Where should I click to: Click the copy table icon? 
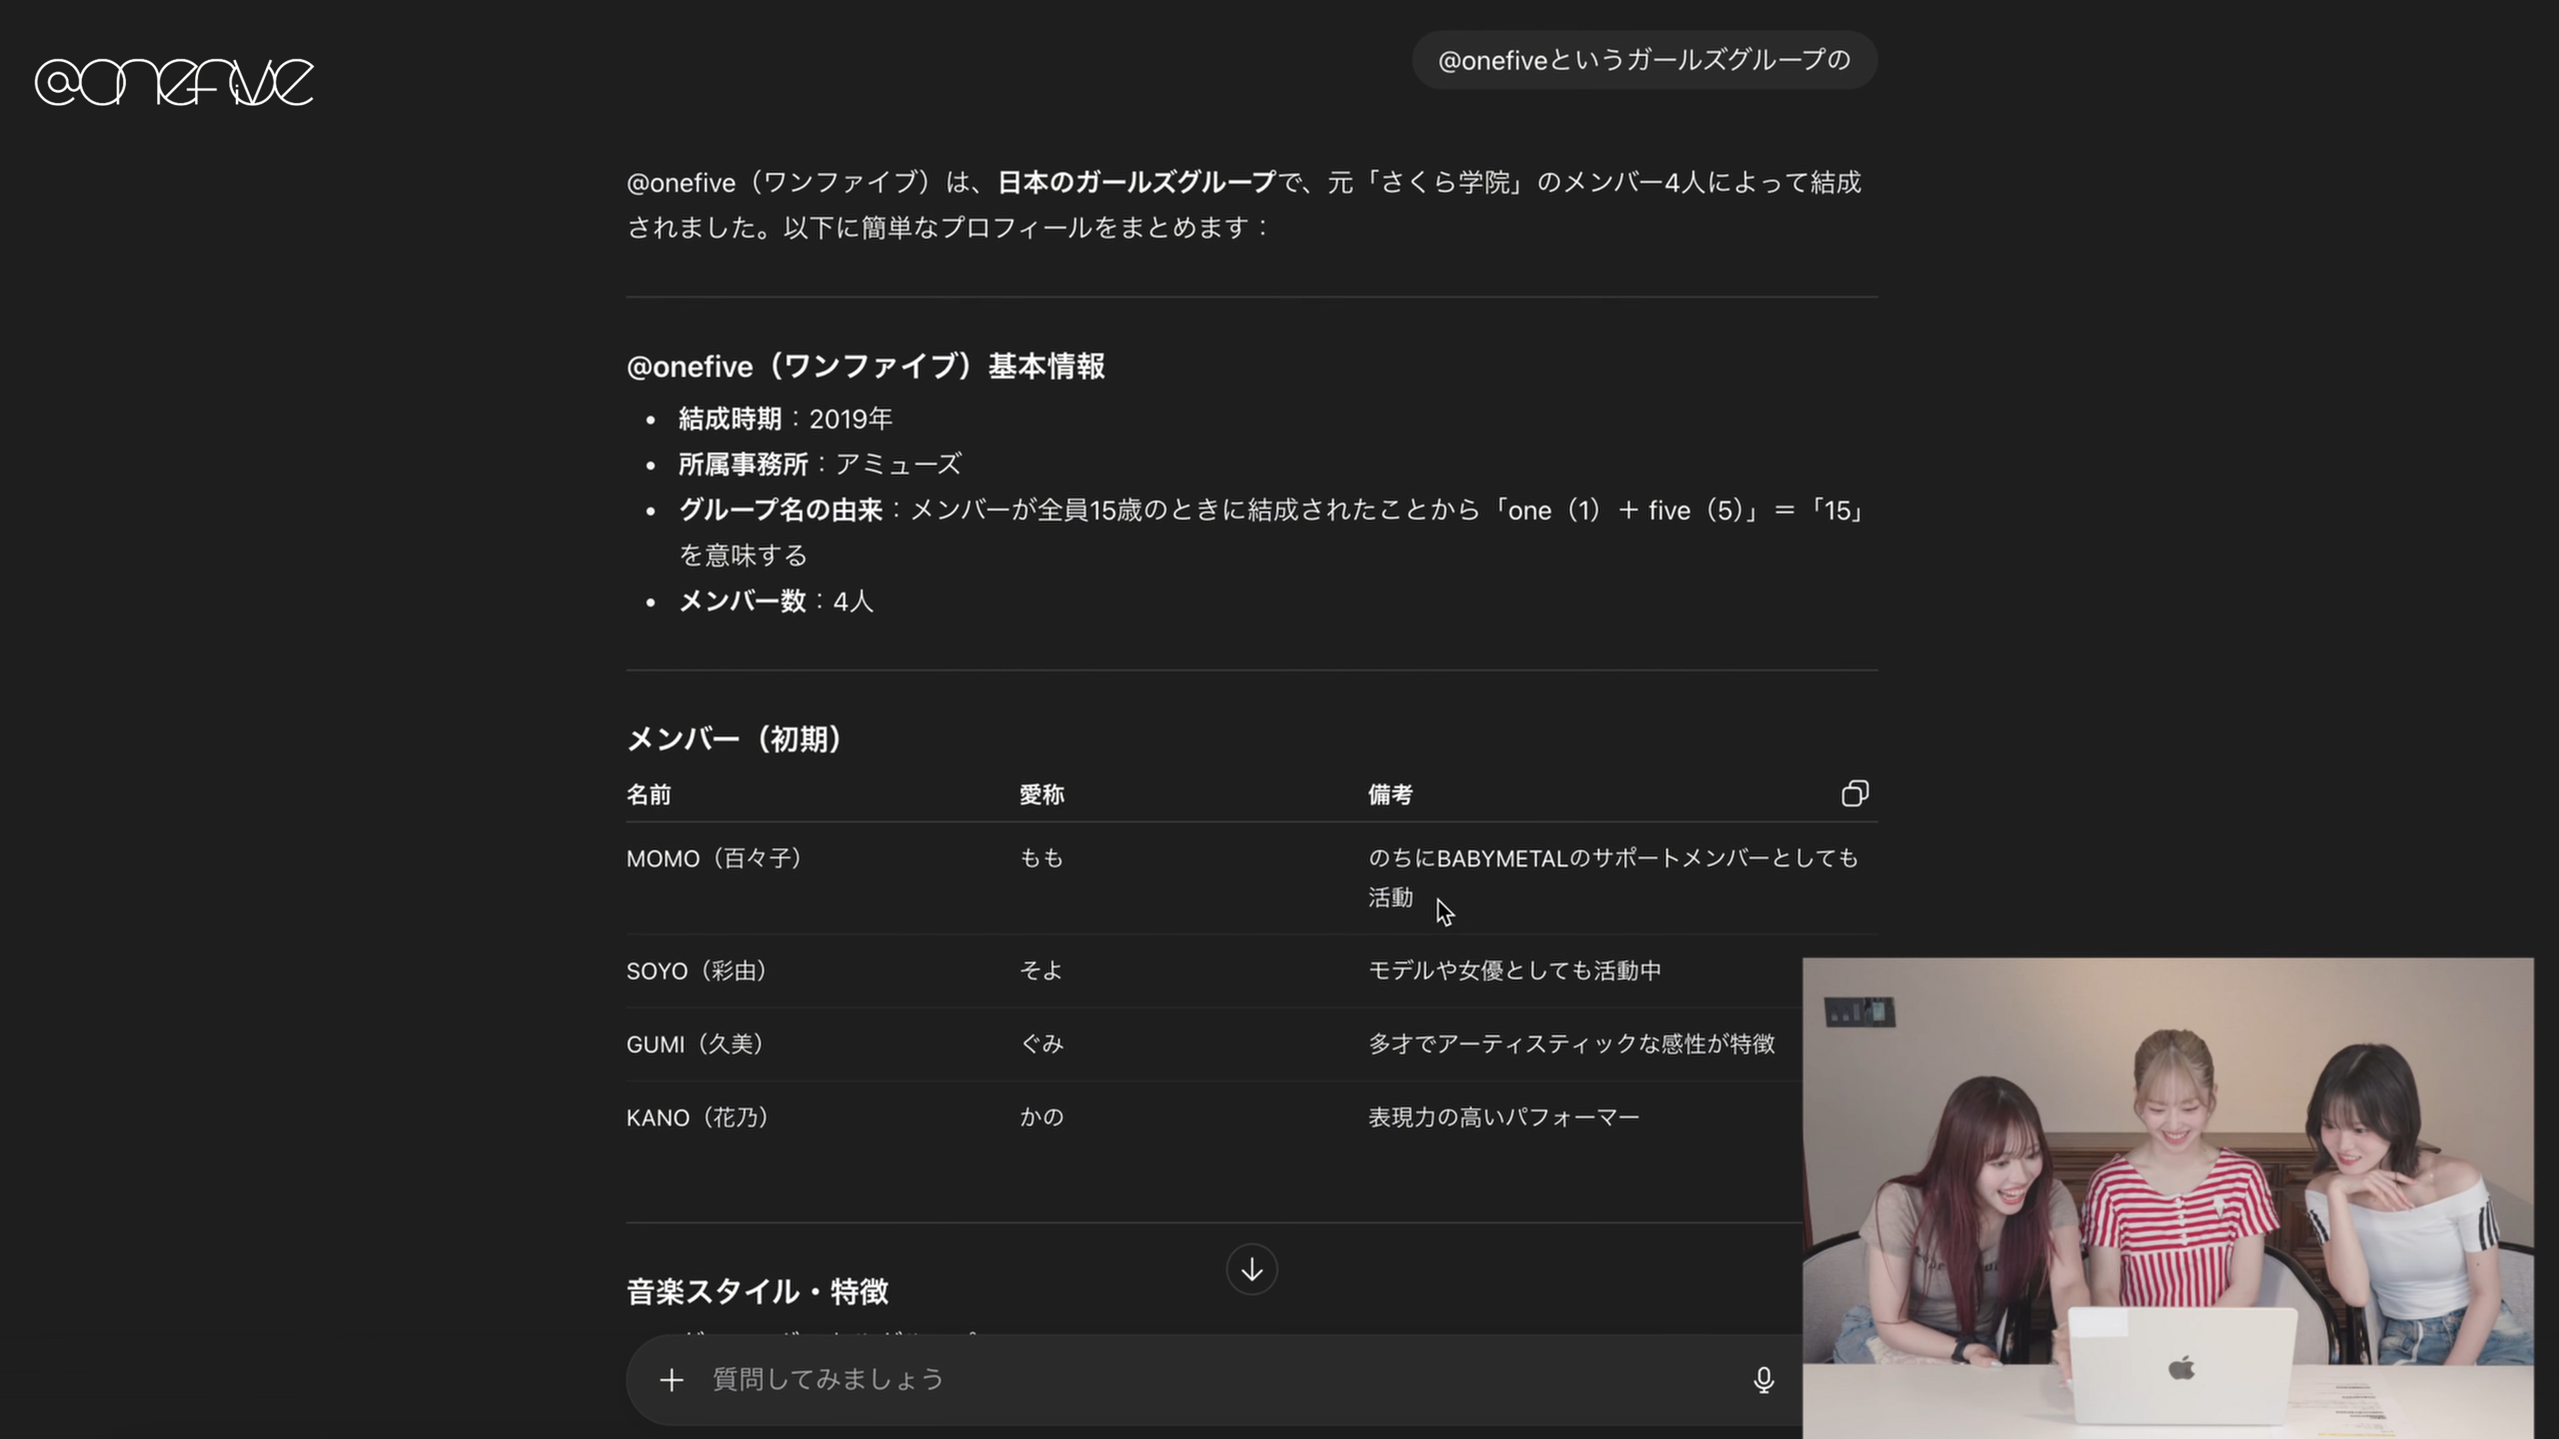tap(1854, 793)
